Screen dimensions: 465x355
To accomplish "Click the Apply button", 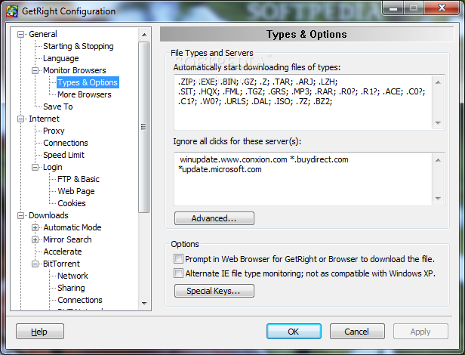I will click(420, 332).
